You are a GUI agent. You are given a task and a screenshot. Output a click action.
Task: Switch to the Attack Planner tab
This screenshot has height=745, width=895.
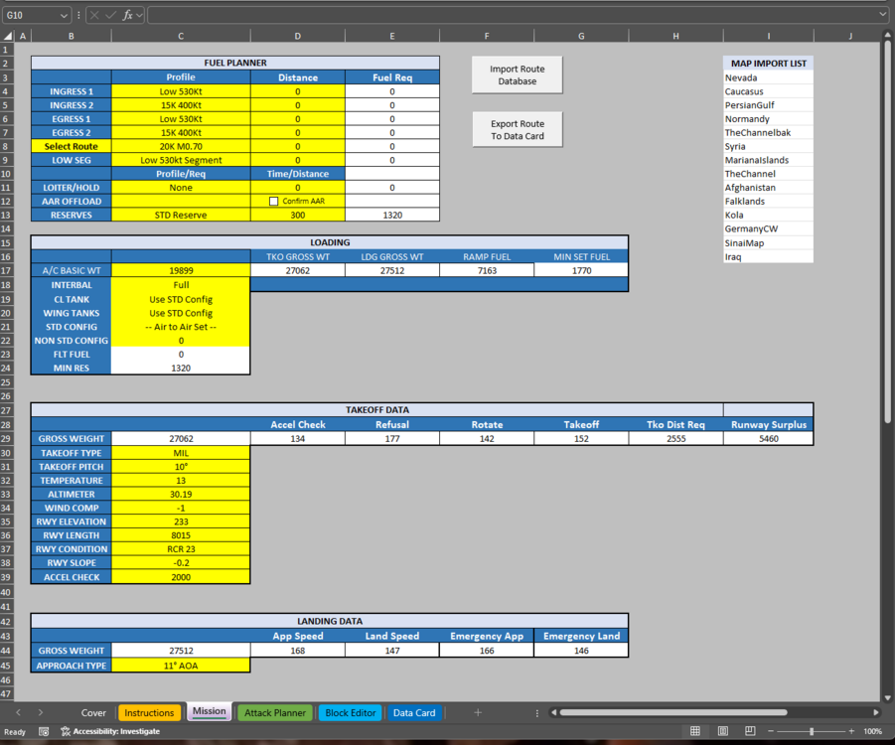click(275, 712)
